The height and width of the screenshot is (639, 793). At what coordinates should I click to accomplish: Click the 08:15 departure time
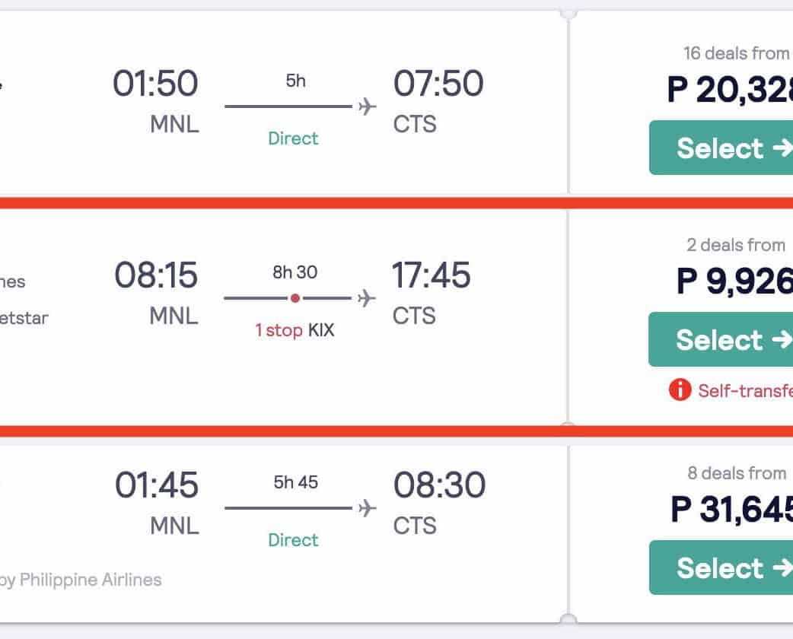(156, 275)
